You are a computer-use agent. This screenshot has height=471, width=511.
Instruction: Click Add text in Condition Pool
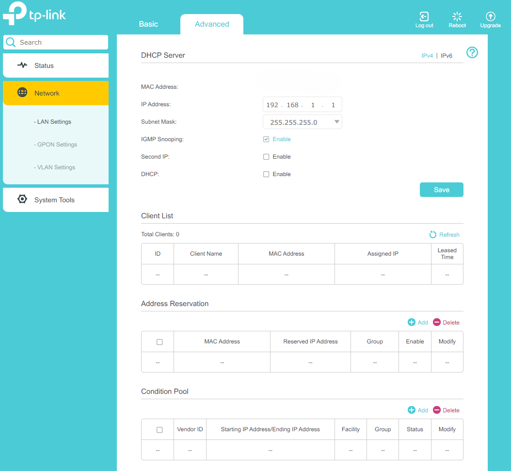coord(423,410)
